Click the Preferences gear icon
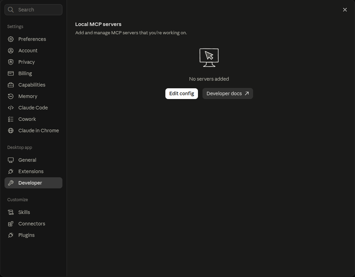 point(11,39)
